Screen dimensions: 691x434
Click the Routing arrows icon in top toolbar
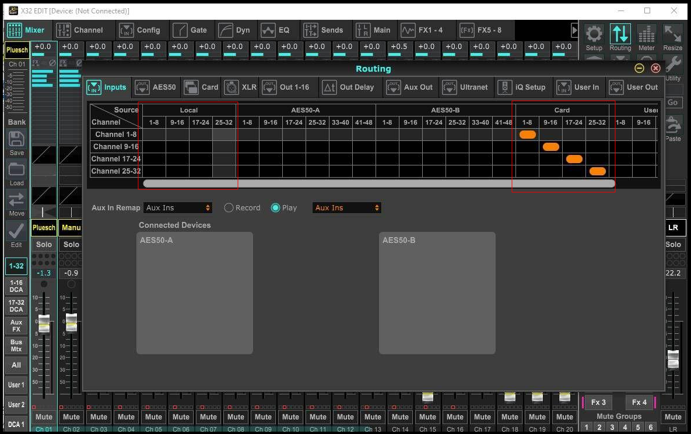pos(620,34)
